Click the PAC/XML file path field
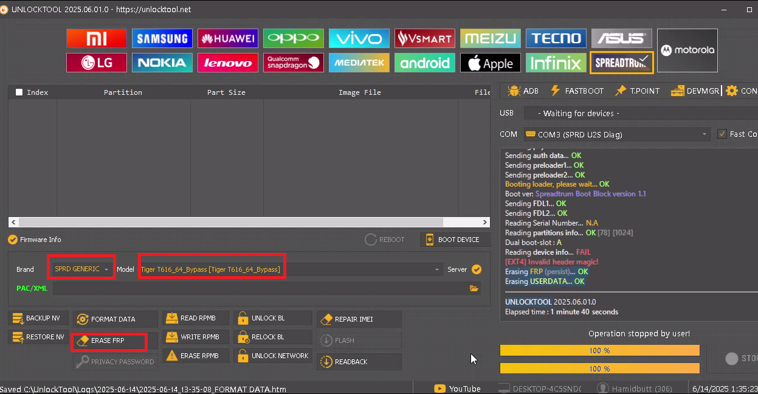The height and width of the screenshot is (394, 758). [x=260, y=288]
